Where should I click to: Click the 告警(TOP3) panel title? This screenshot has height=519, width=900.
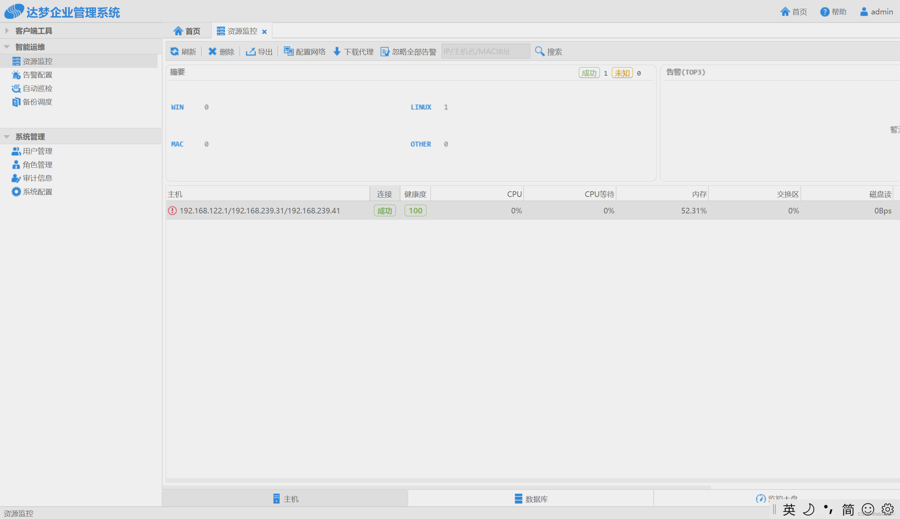point(686,72)
